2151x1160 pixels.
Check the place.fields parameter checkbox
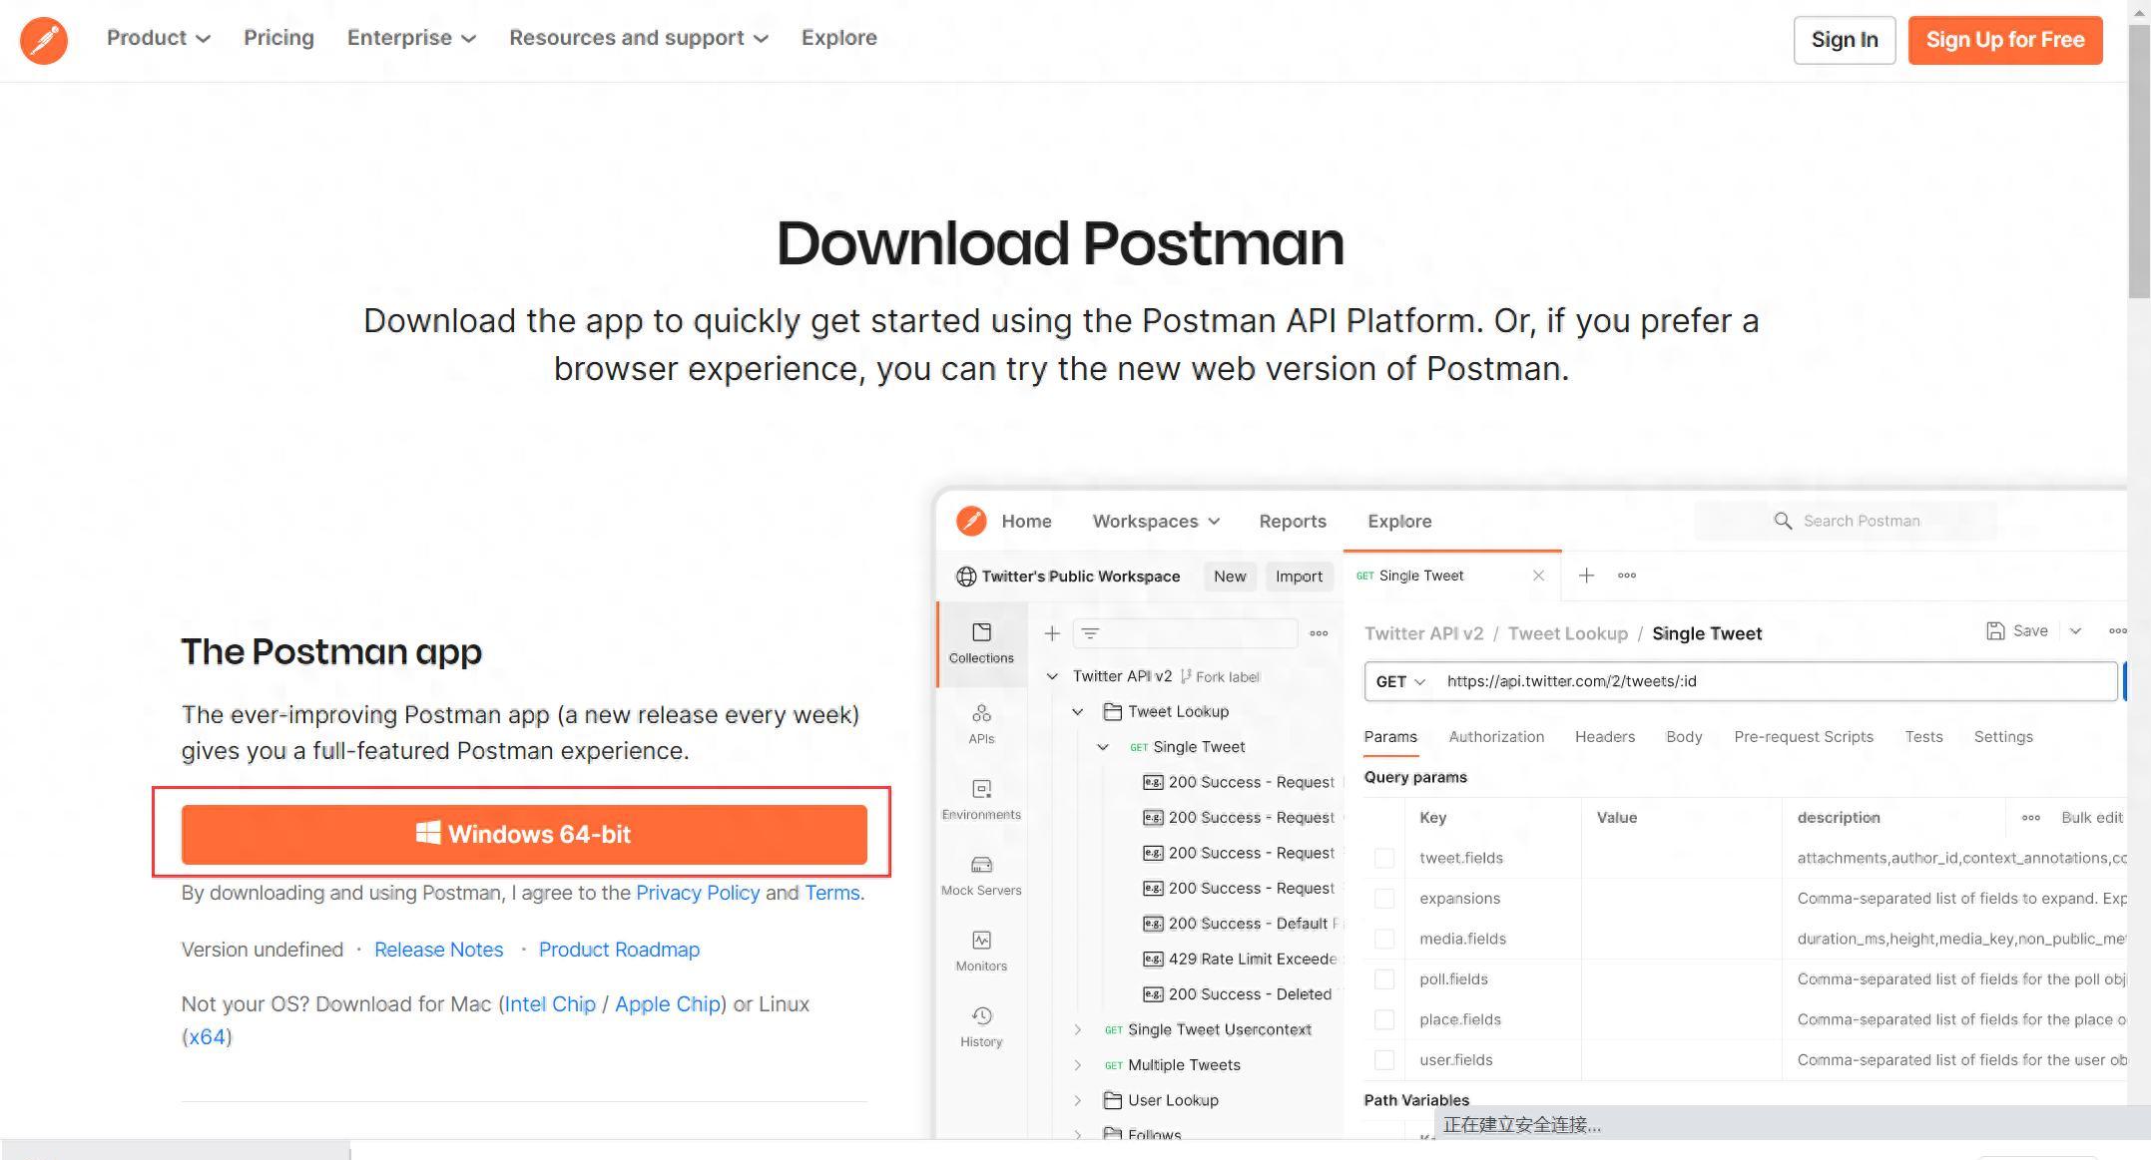coord(1384,1019)
